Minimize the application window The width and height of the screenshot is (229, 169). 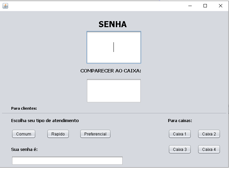coord(190,6)
